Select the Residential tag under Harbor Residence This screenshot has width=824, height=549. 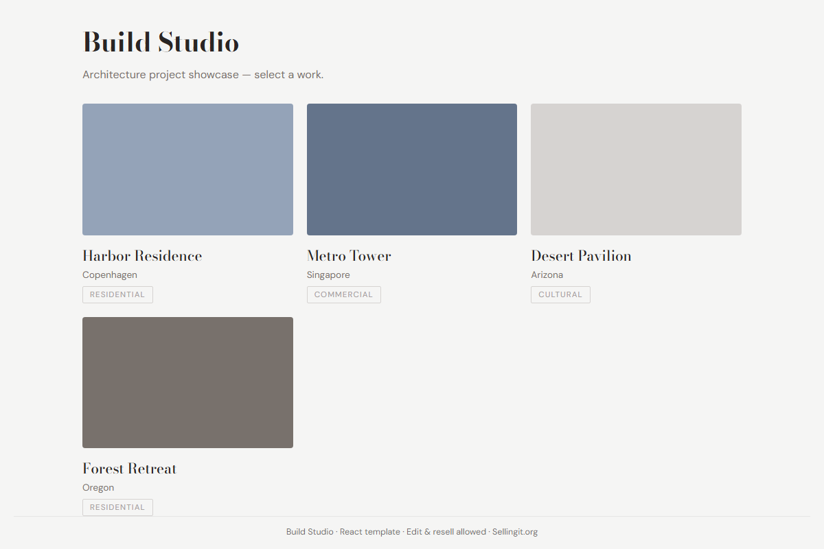(117, 294)
